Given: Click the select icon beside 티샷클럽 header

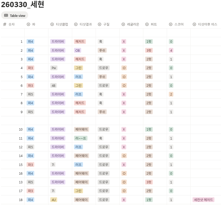Looking at the screenshot, I should pyautogui.click(x=52, y=24).
